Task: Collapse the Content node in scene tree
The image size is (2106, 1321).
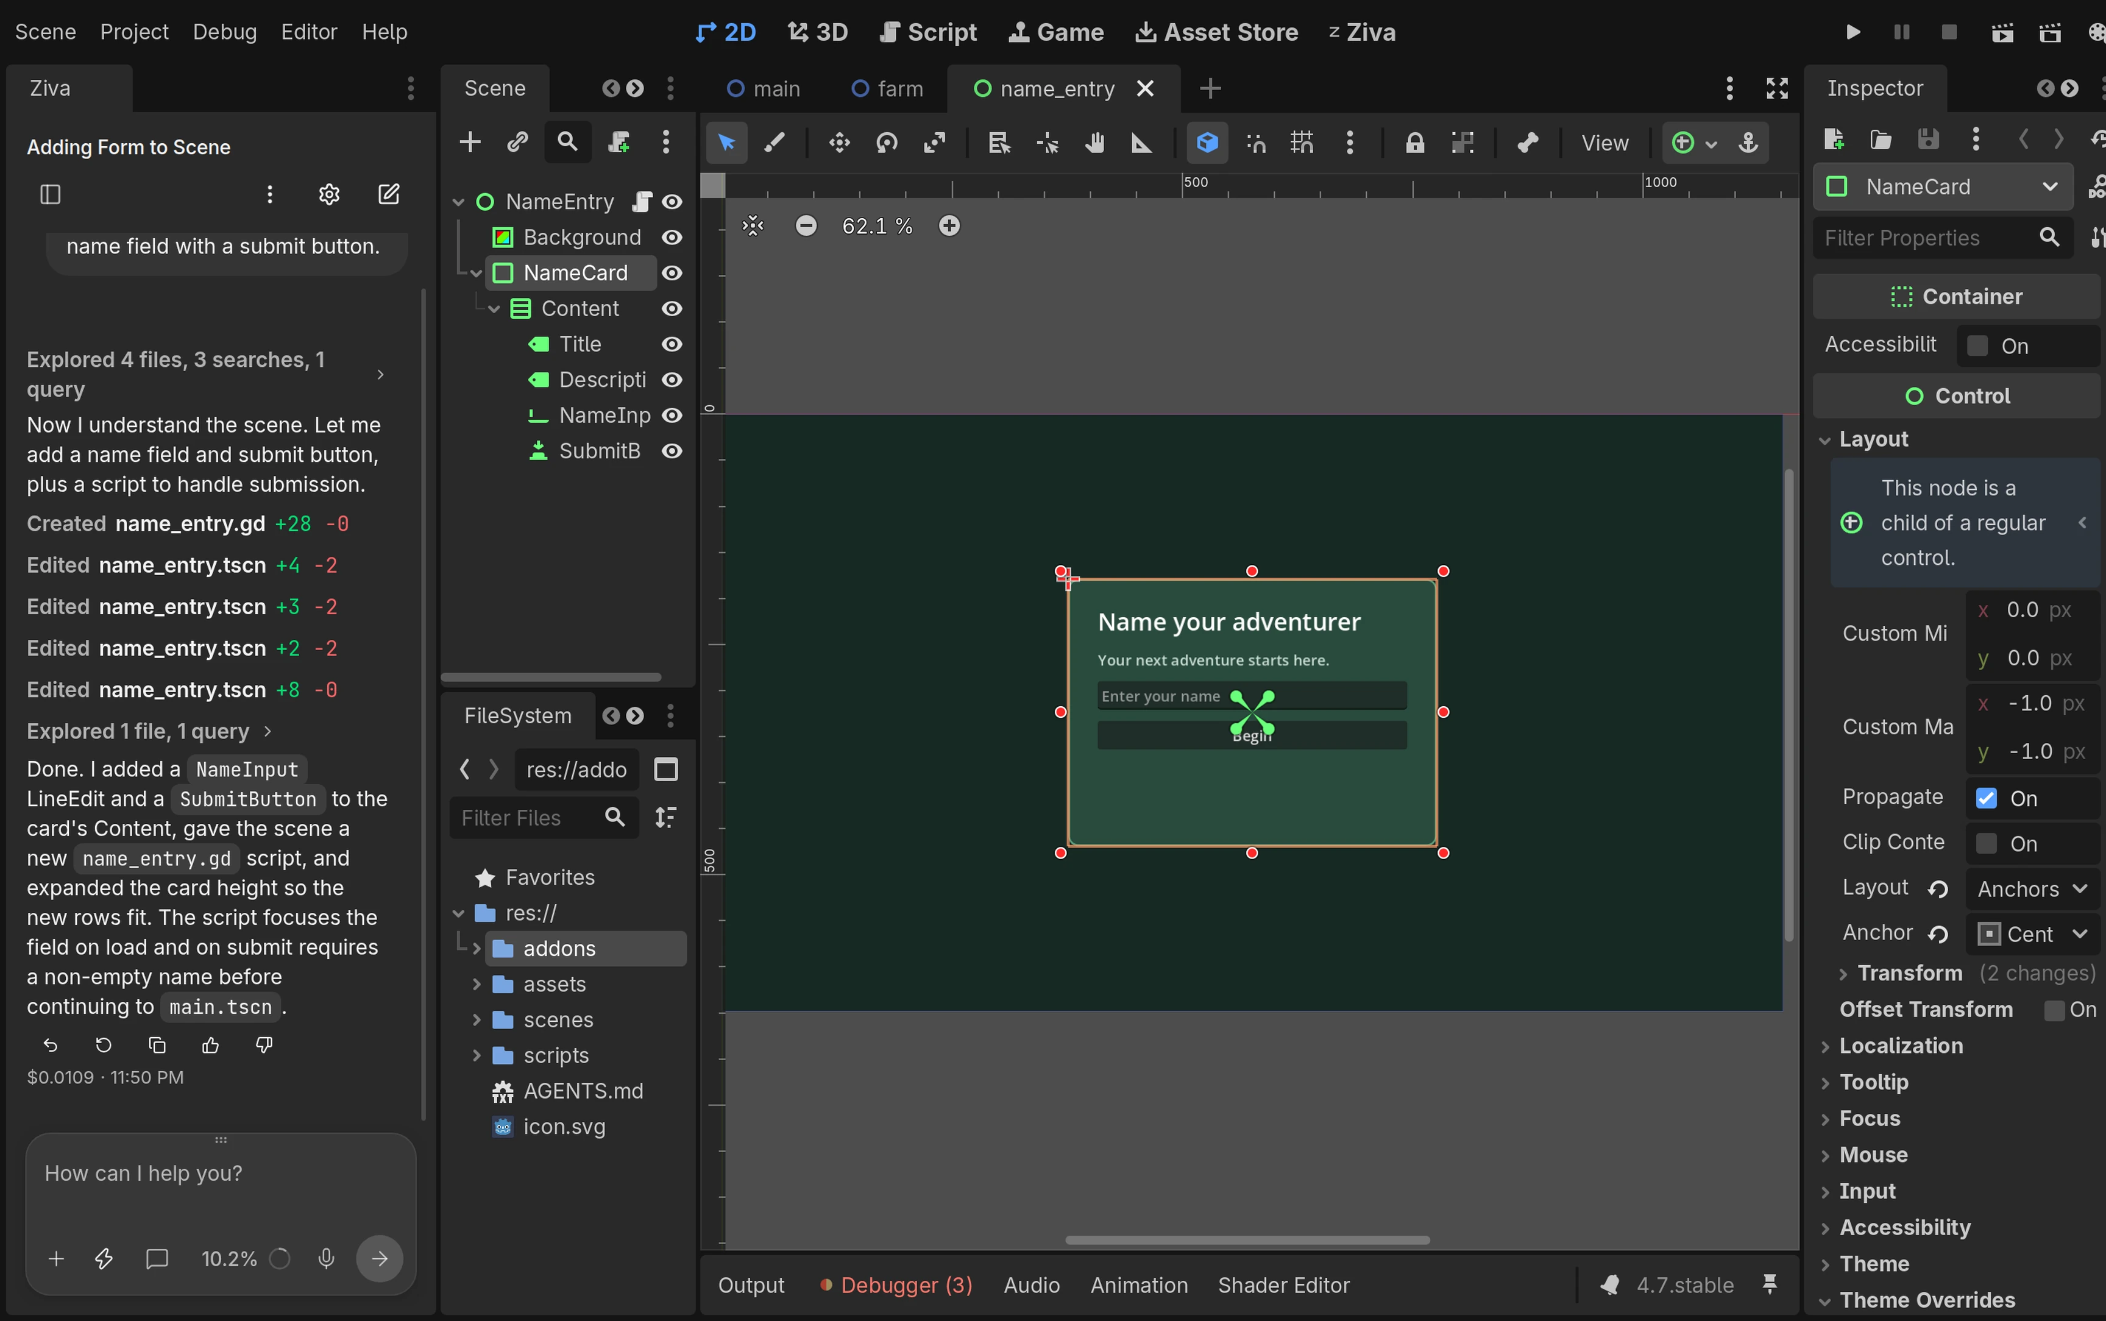Action: pos(494,310)
